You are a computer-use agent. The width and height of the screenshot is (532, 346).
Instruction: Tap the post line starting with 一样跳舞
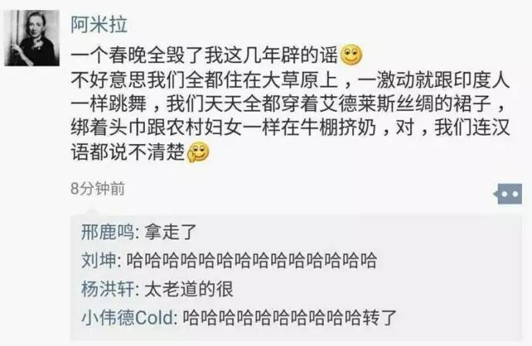(x=288, y=104)
